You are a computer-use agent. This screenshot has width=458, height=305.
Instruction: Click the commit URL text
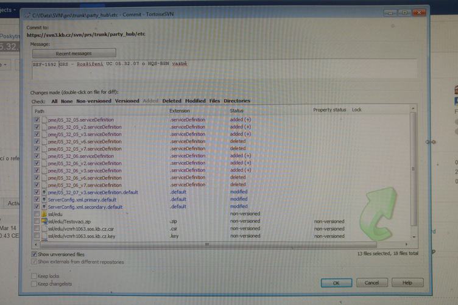(86, 34)
